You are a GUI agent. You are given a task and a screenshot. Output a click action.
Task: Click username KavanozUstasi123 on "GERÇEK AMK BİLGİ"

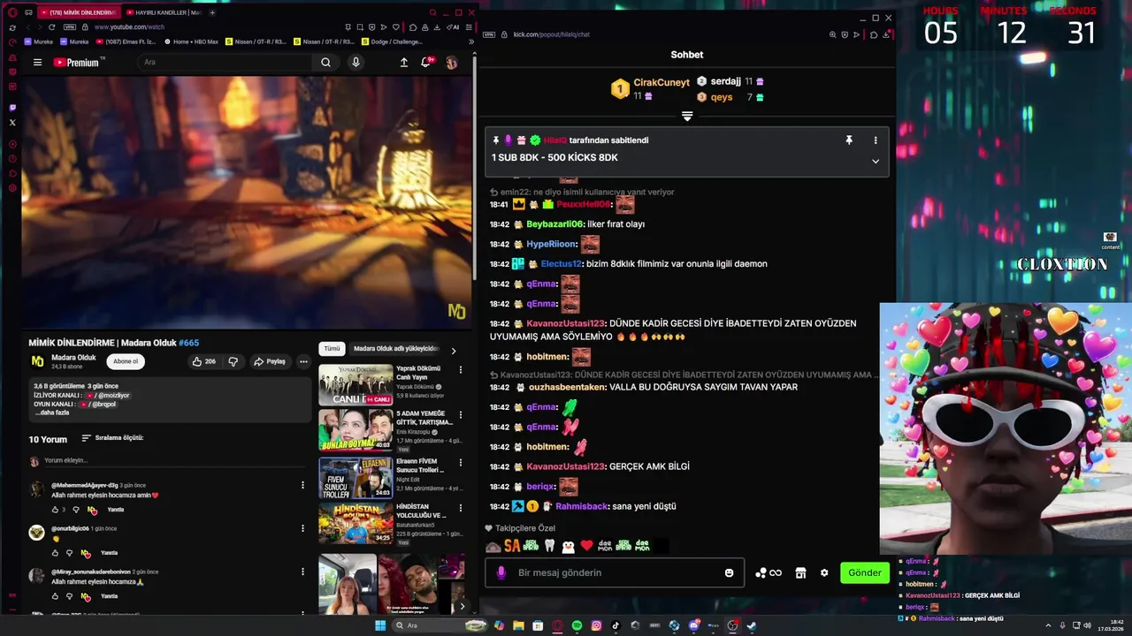click(565, 466)
